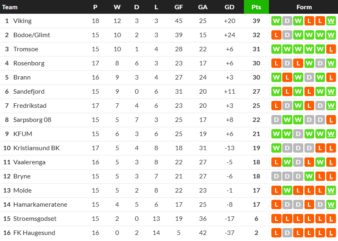Image resolution: width=338 pixels, height=241 pixels.
Task: Open the Sandefjord team link
Action: (x=29, y=92)
